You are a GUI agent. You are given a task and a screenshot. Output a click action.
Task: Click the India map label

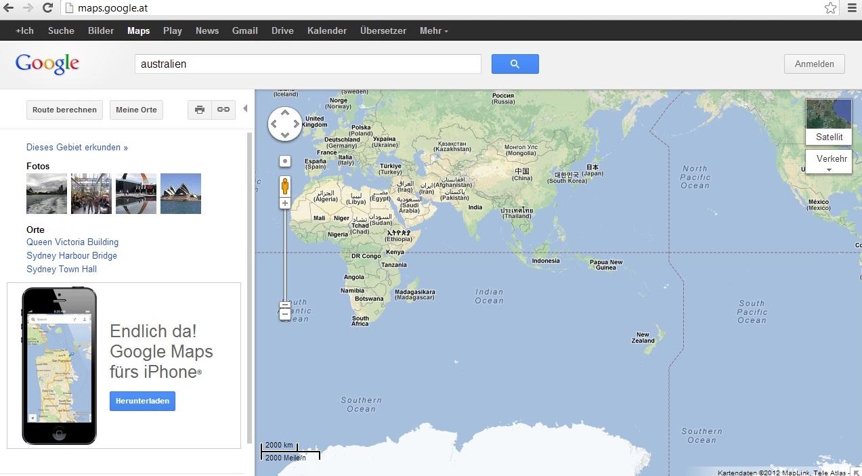click(475, 207)
